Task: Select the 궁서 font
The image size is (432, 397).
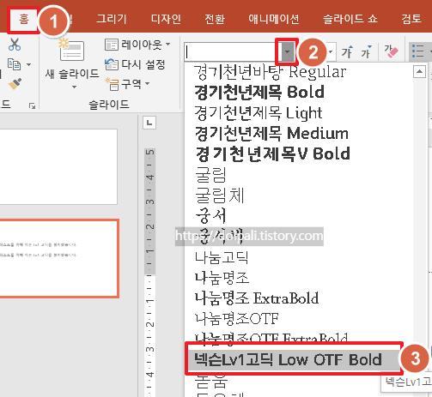Action: 211,216
